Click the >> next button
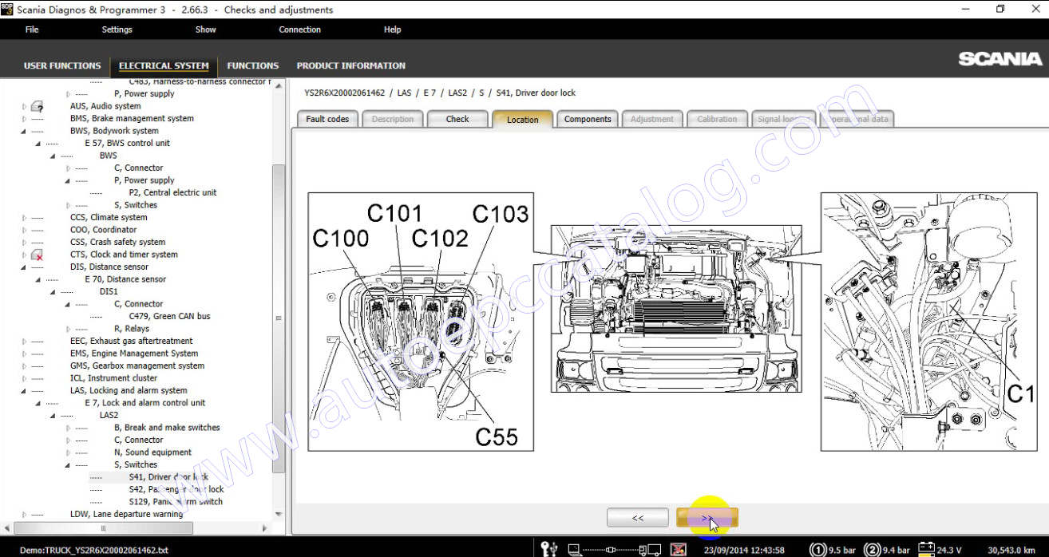The width and height of the screenshot is (1049, 557). (707, 518)
